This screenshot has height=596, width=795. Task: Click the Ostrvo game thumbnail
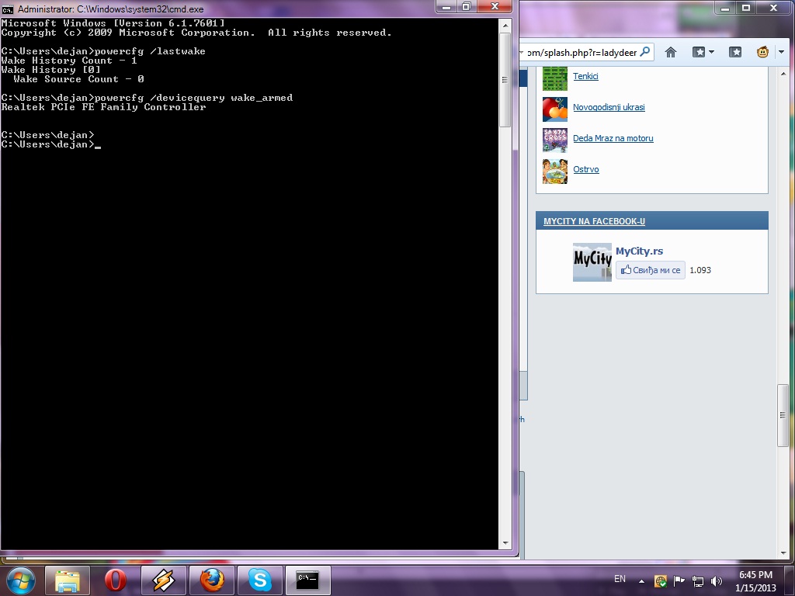[555, 172]
